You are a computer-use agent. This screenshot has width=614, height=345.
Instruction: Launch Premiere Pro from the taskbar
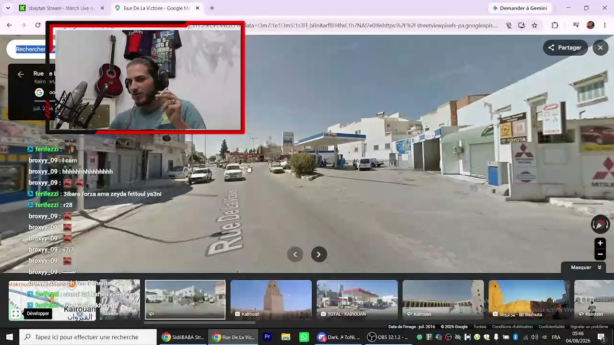point(268,337)
